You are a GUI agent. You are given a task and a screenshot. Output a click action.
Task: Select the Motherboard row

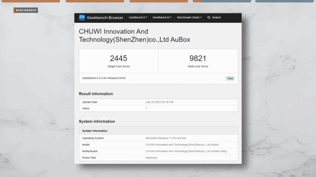coord(158,151)
